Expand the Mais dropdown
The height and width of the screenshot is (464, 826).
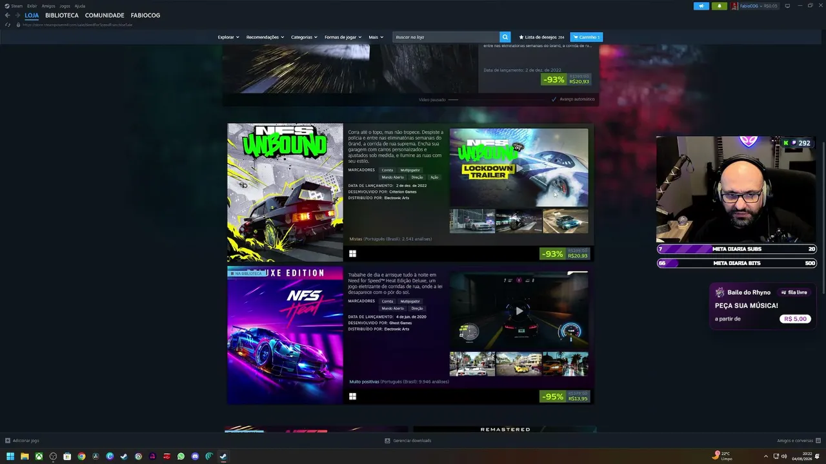[x=376, y=37]
